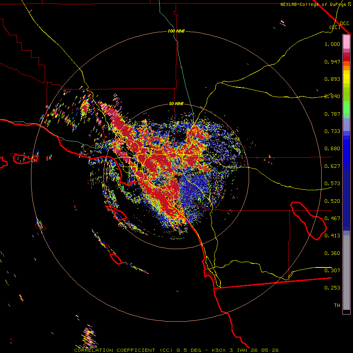Click the 50 NMI range ring label

click(x=176, y=104)
